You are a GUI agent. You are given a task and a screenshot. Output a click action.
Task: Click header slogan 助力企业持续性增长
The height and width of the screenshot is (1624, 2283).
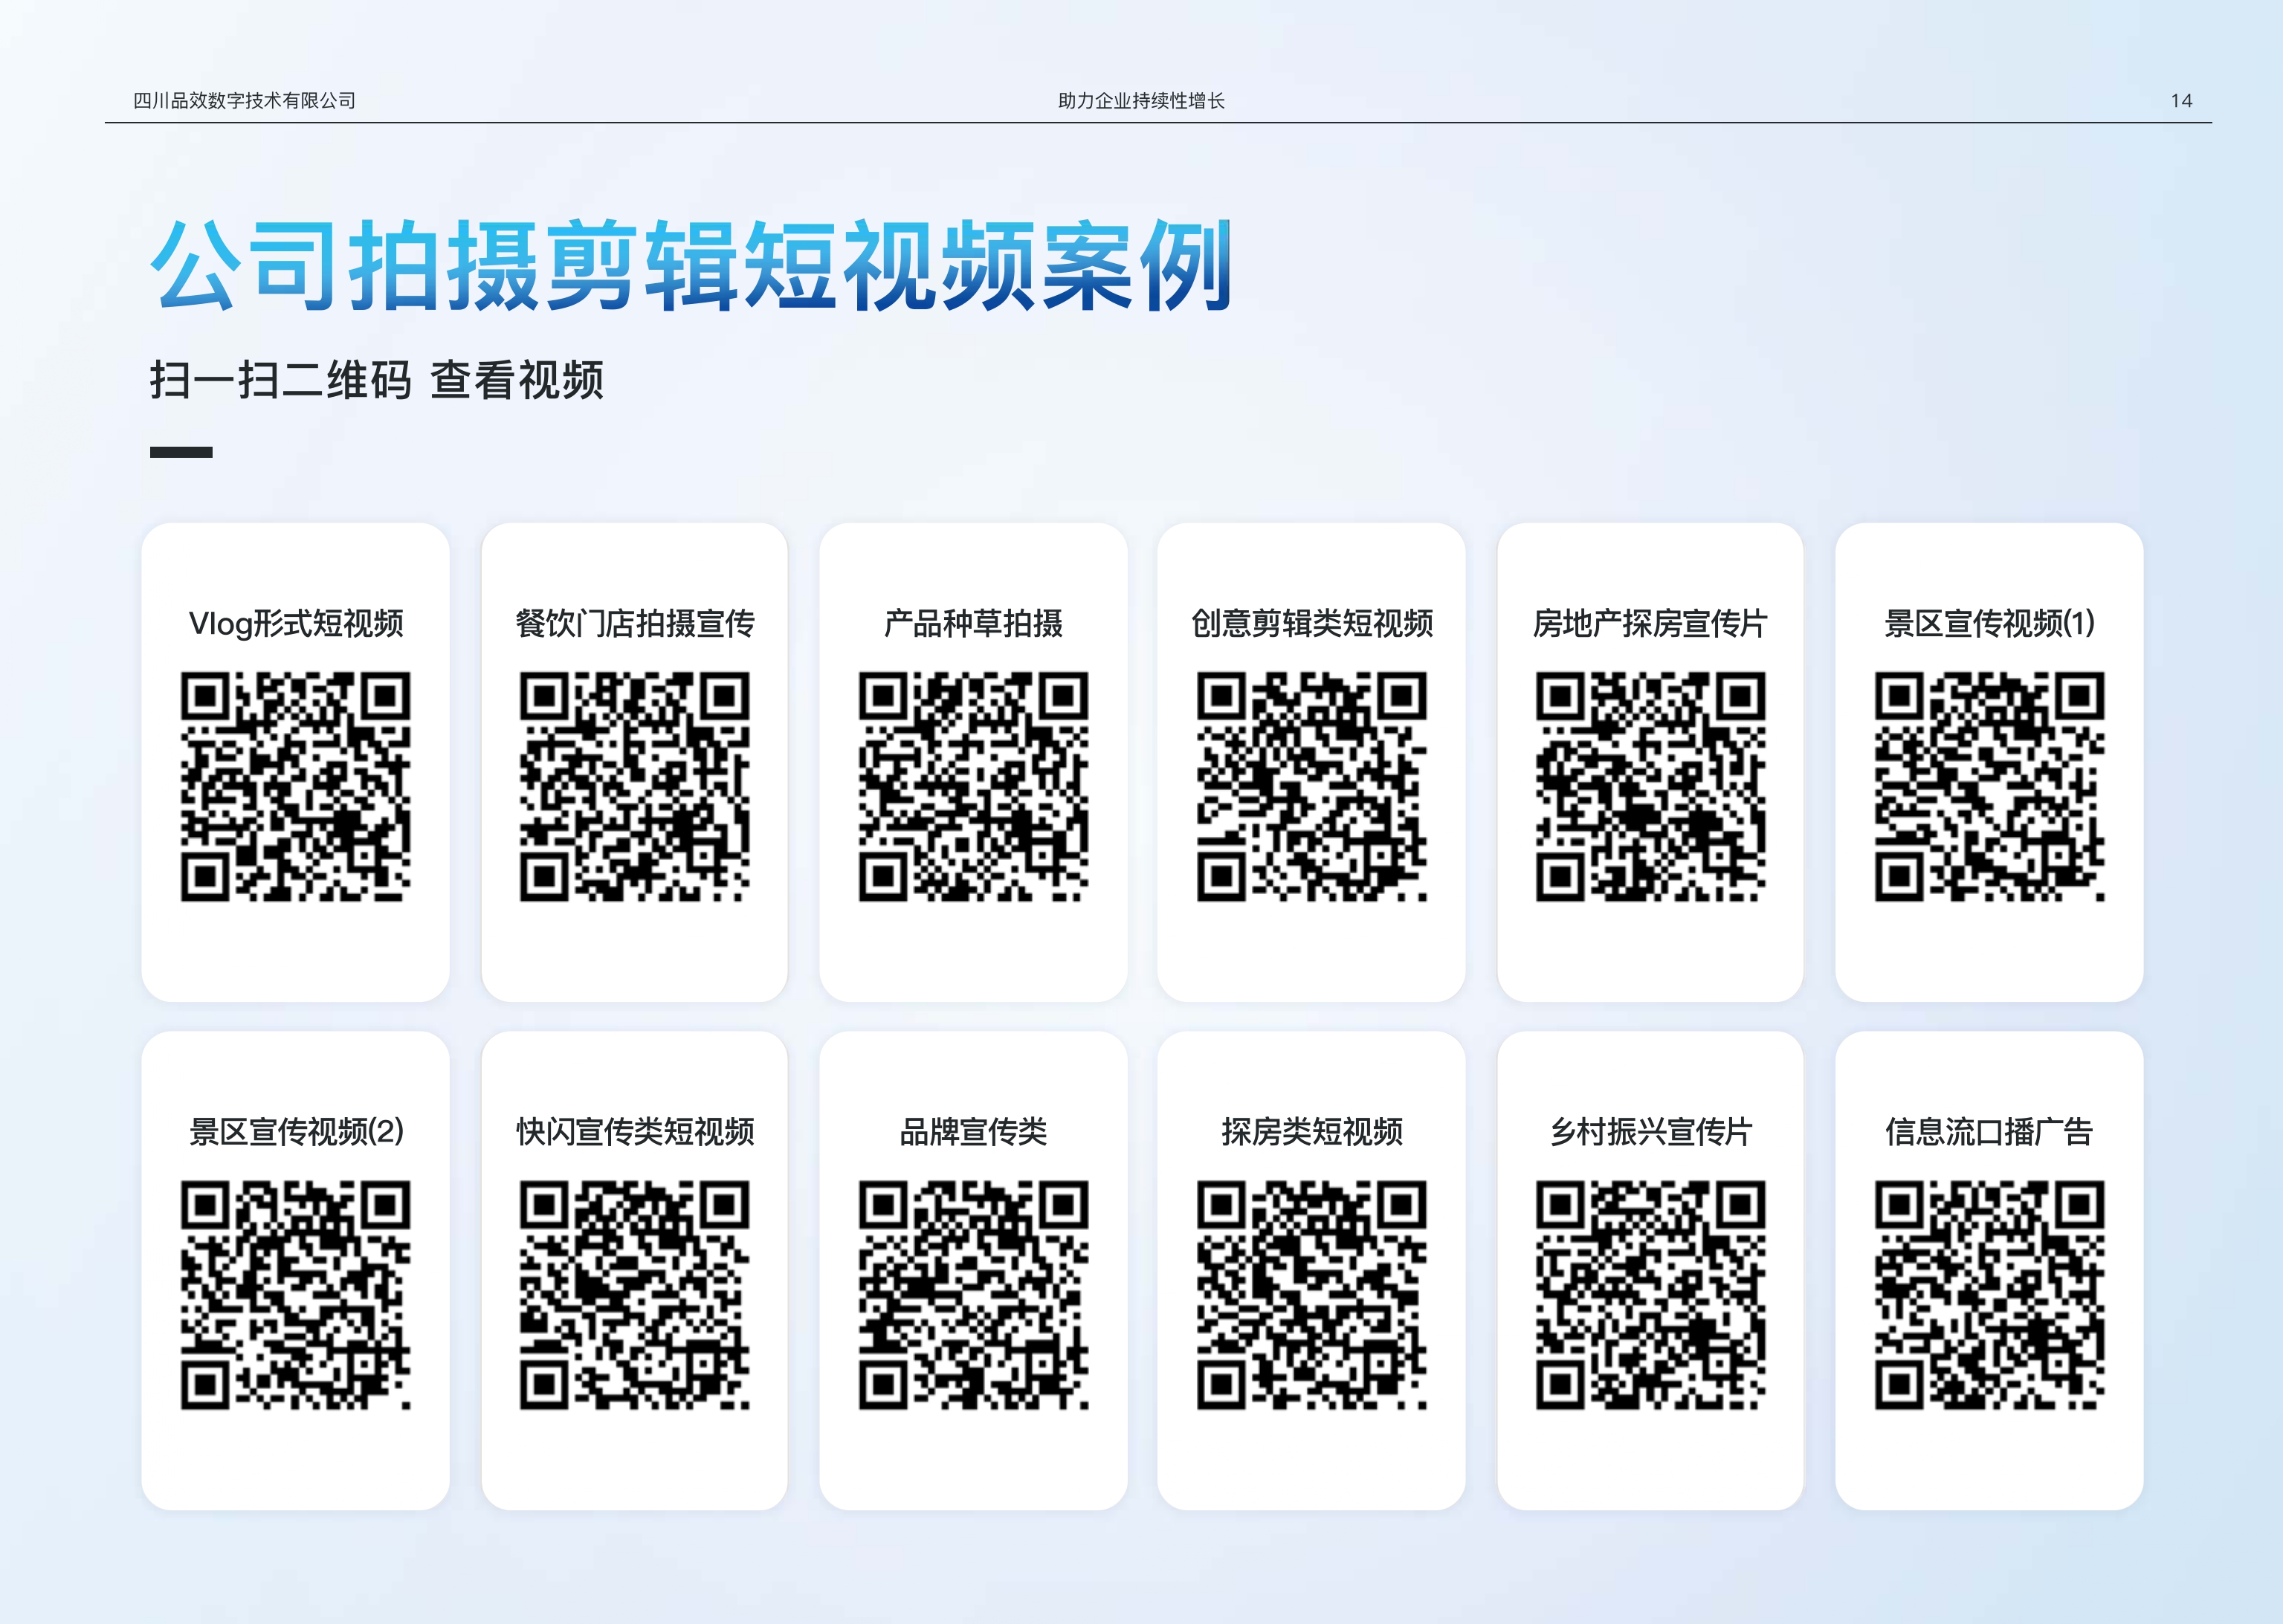[1141, 101]
